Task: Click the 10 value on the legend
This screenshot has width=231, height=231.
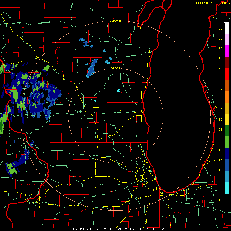Action: [x=220, y=170]
